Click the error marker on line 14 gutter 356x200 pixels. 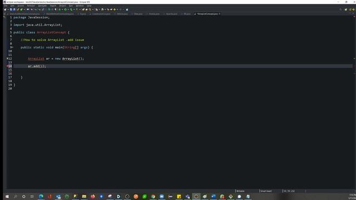pos(7,66)
